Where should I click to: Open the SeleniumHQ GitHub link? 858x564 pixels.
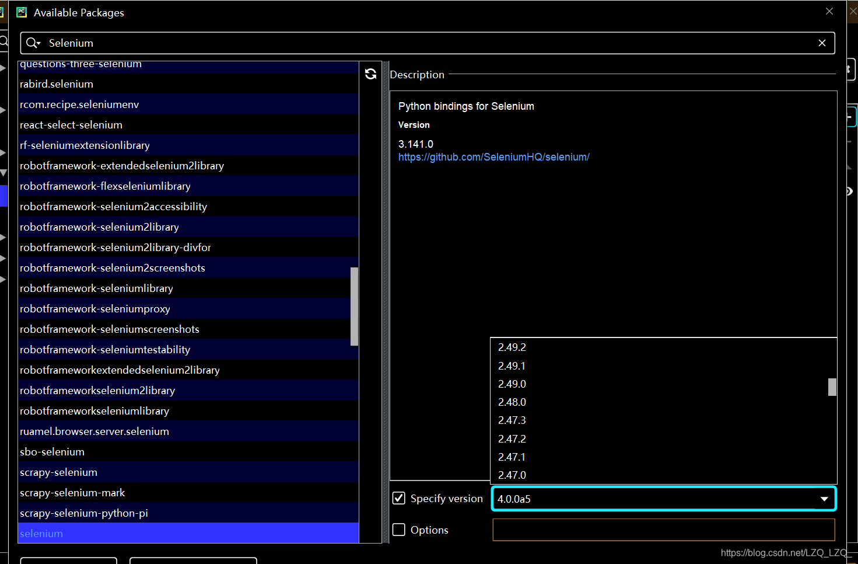493,157
